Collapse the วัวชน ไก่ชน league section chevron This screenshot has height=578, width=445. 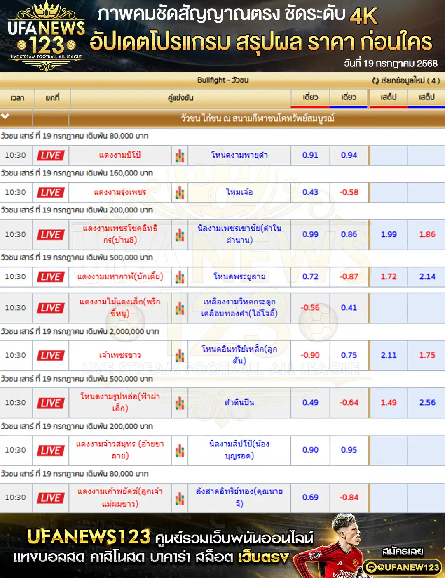[x=5, y=116]
